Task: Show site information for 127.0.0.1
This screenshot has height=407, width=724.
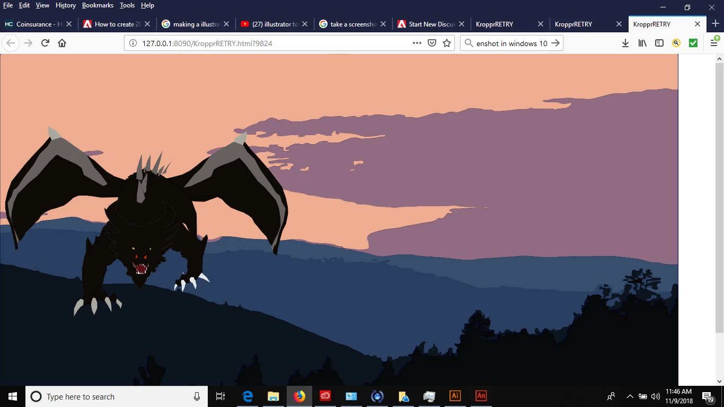Action: [x=133, y=43]
